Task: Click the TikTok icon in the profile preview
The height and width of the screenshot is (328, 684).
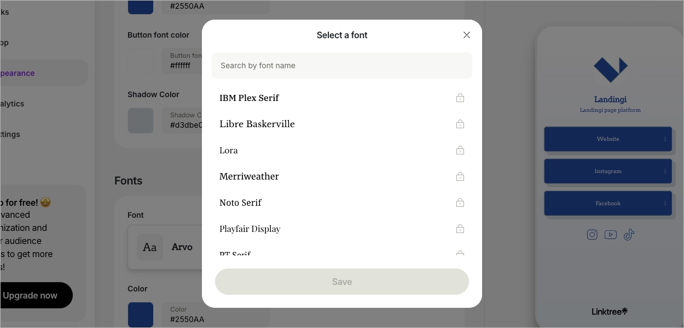Action: [629, 235]
